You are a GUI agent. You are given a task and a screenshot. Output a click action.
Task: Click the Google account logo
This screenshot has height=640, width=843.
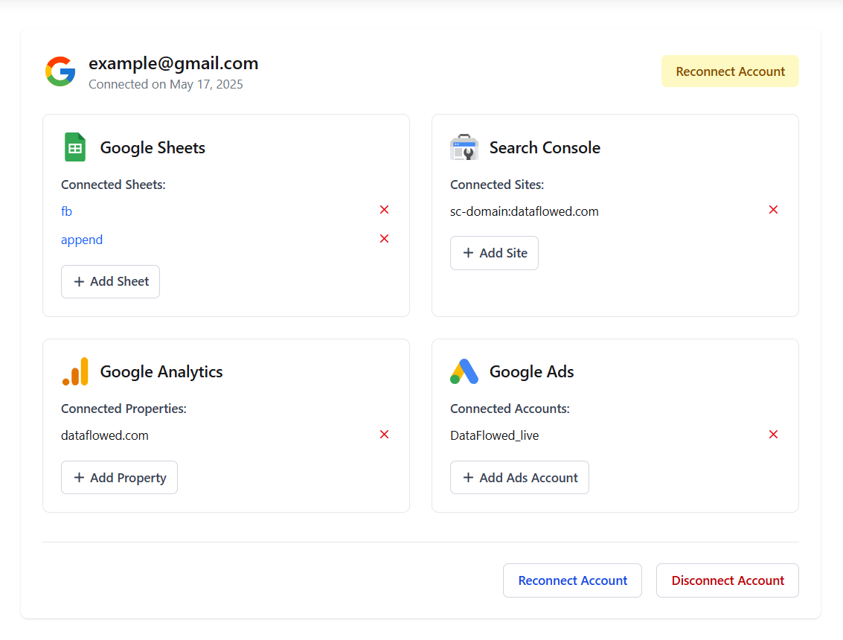pyautogui.click(x=60, y=71)
